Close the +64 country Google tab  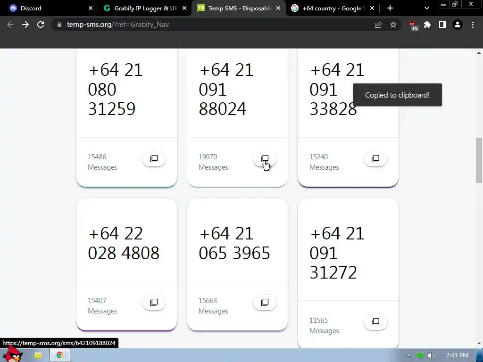pyautogui.click(x=372, y=8)
